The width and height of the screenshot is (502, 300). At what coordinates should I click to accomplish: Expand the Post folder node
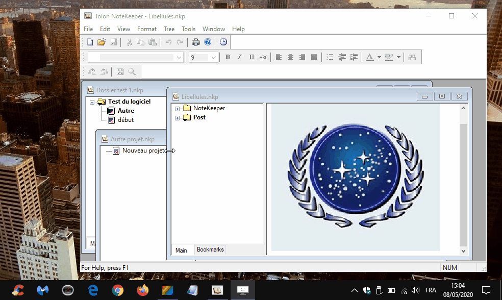(177, 118)
